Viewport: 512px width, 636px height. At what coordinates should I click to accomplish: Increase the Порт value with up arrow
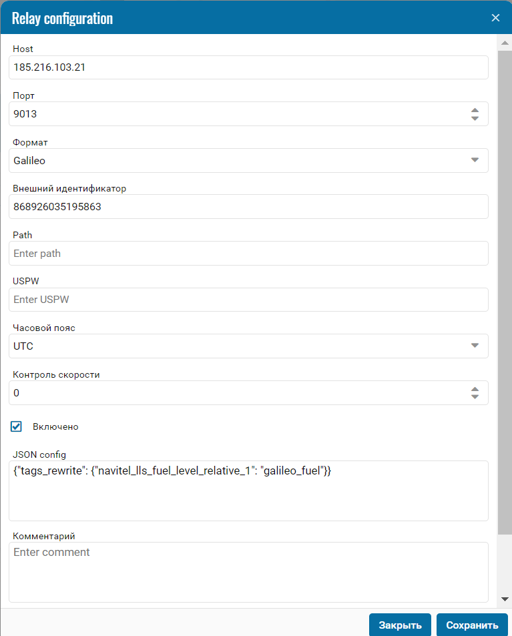coord(475,110)
